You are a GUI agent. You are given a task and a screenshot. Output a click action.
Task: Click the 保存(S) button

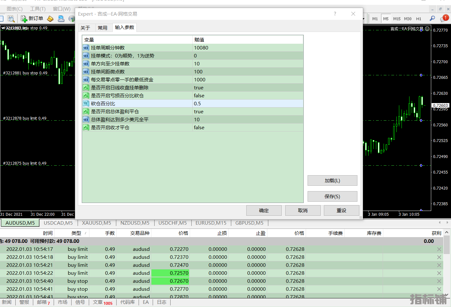[x=332, y=197]
